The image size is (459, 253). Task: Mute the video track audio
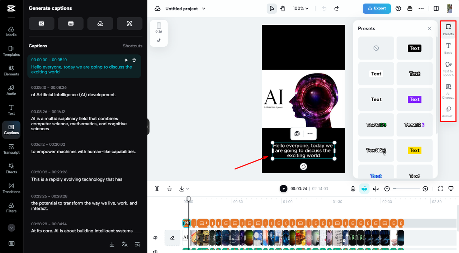point(155,237)
